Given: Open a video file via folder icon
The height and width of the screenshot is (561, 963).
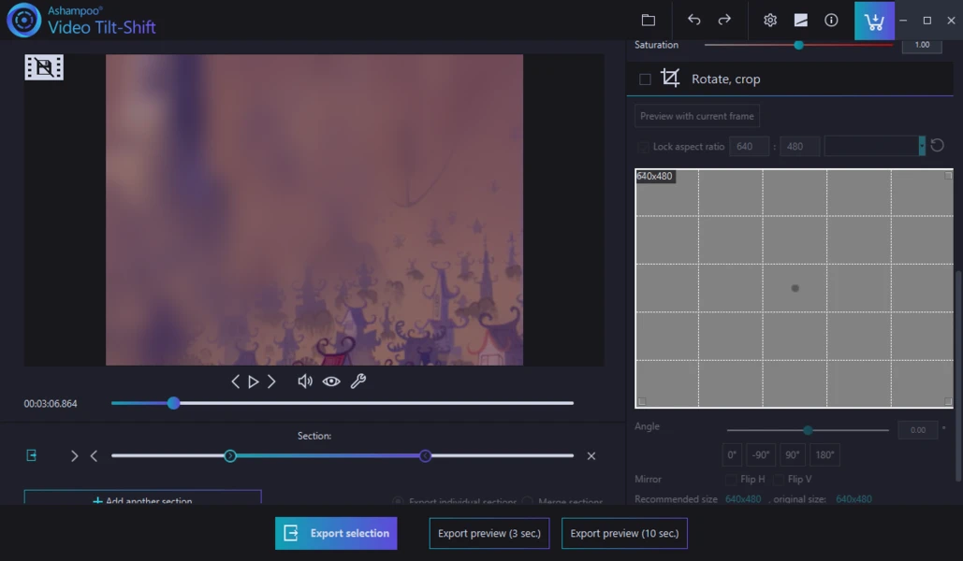Looking at the screenshot, I should pyautogui.click(x=648, y=21).
